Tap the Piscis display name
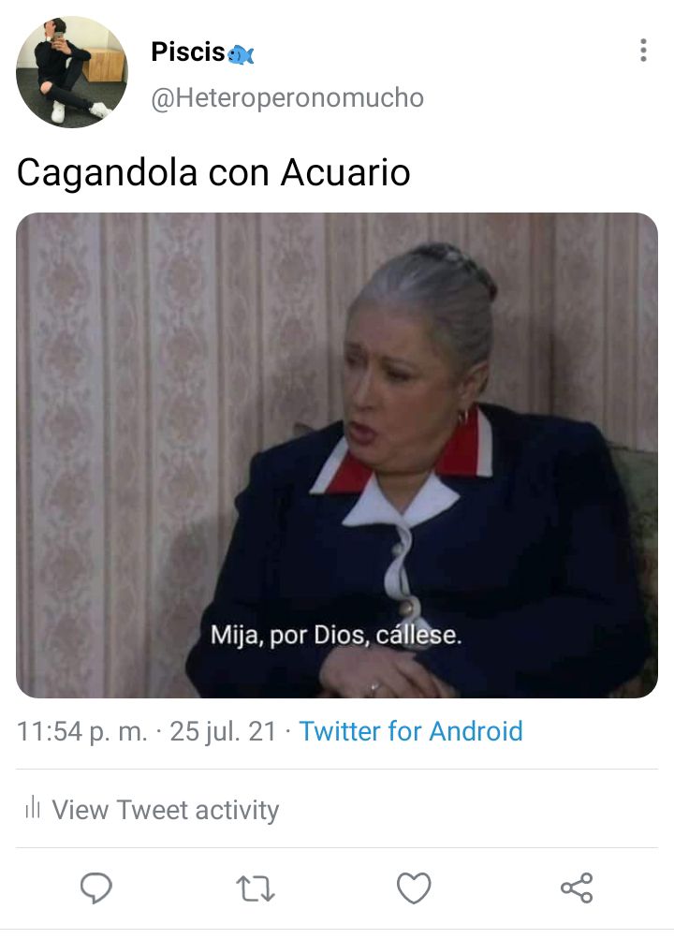Image resolution: width=674 pixels, height=939 pixels. 188,52
